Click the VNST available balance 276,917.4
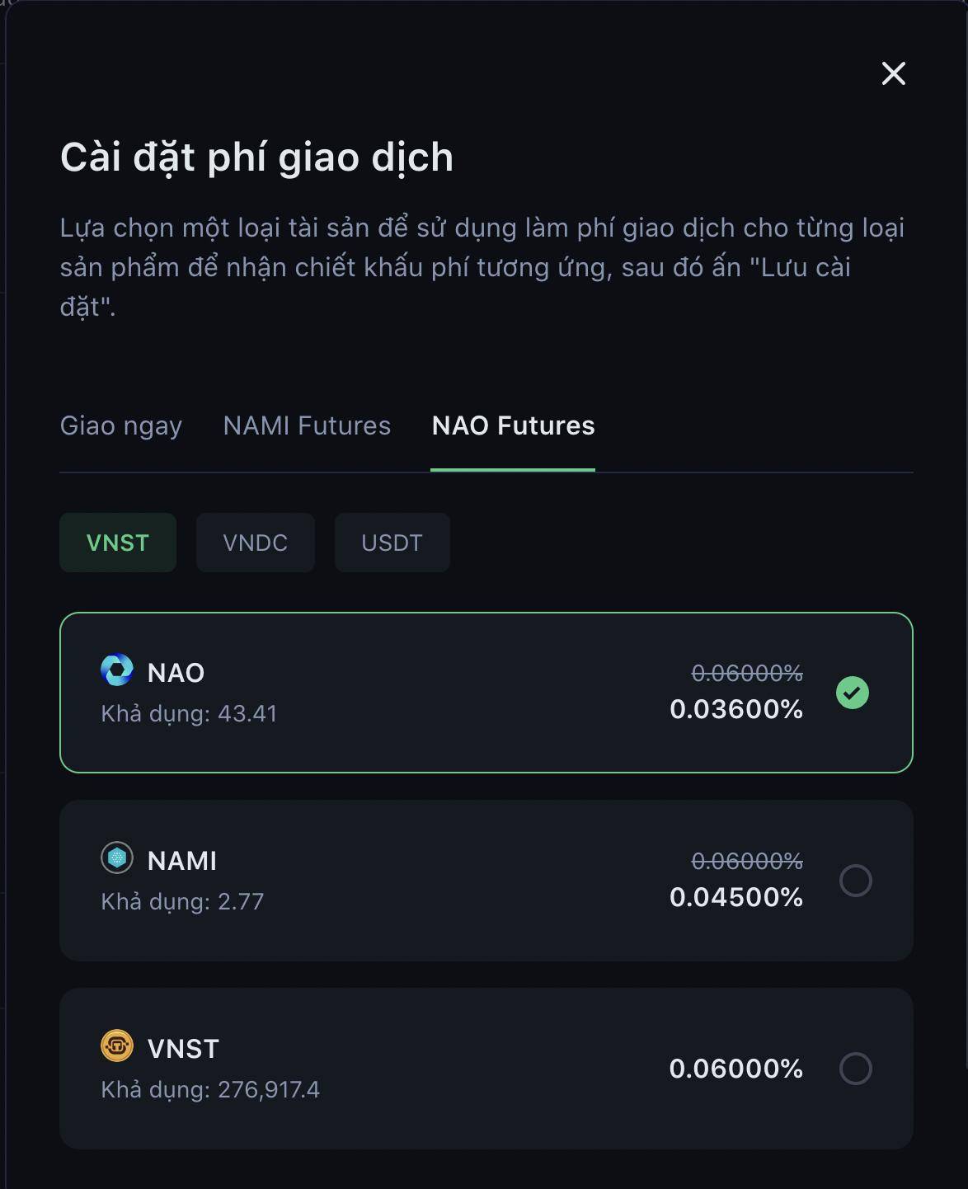Viewport: 968px width, 1189px height. [269, 1089]
